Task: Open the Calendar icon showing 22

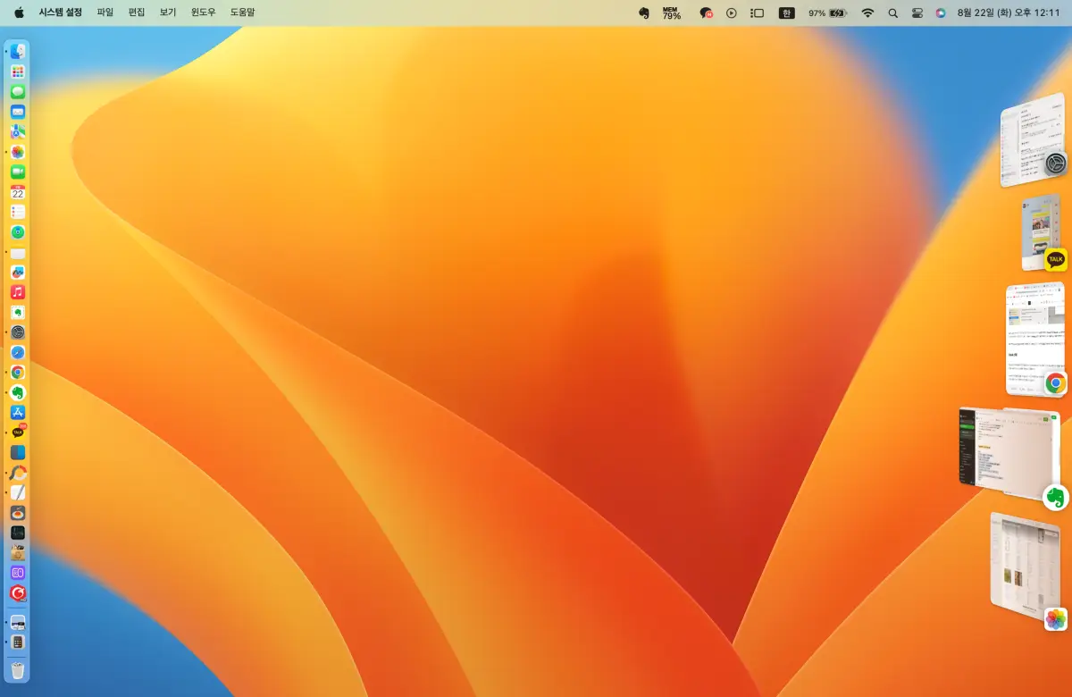Action: (18, 192)
